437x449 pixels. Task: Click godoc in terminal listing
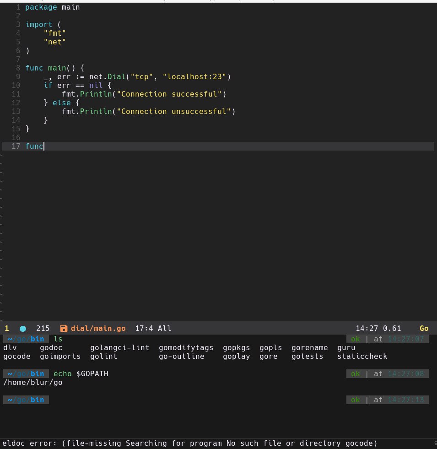pyautogui.click(x=51, y=348)
